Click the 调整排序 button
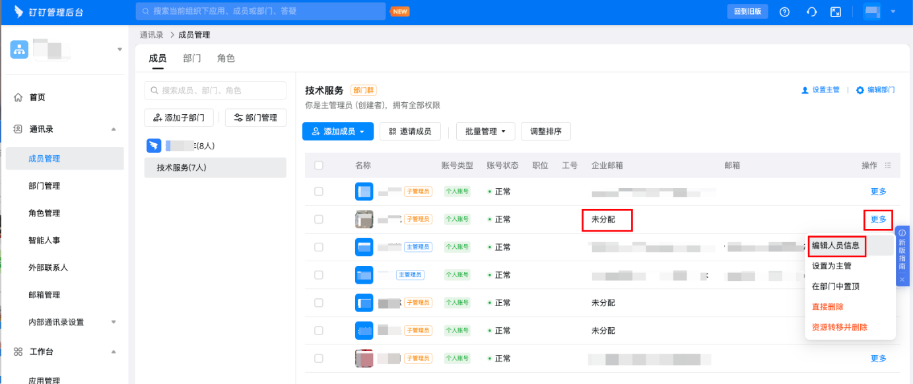The height and width of the screenshot is (384, 913). [x=546, y=131]
